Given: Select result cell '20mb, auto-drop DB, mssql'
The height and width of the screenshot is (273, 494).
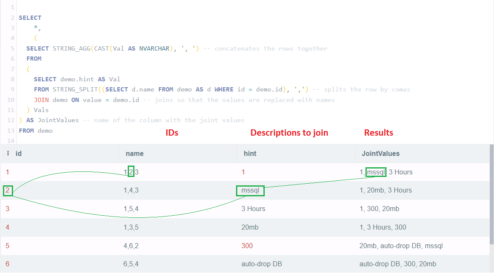Looking at the screenshot, I should click(401, 246).
